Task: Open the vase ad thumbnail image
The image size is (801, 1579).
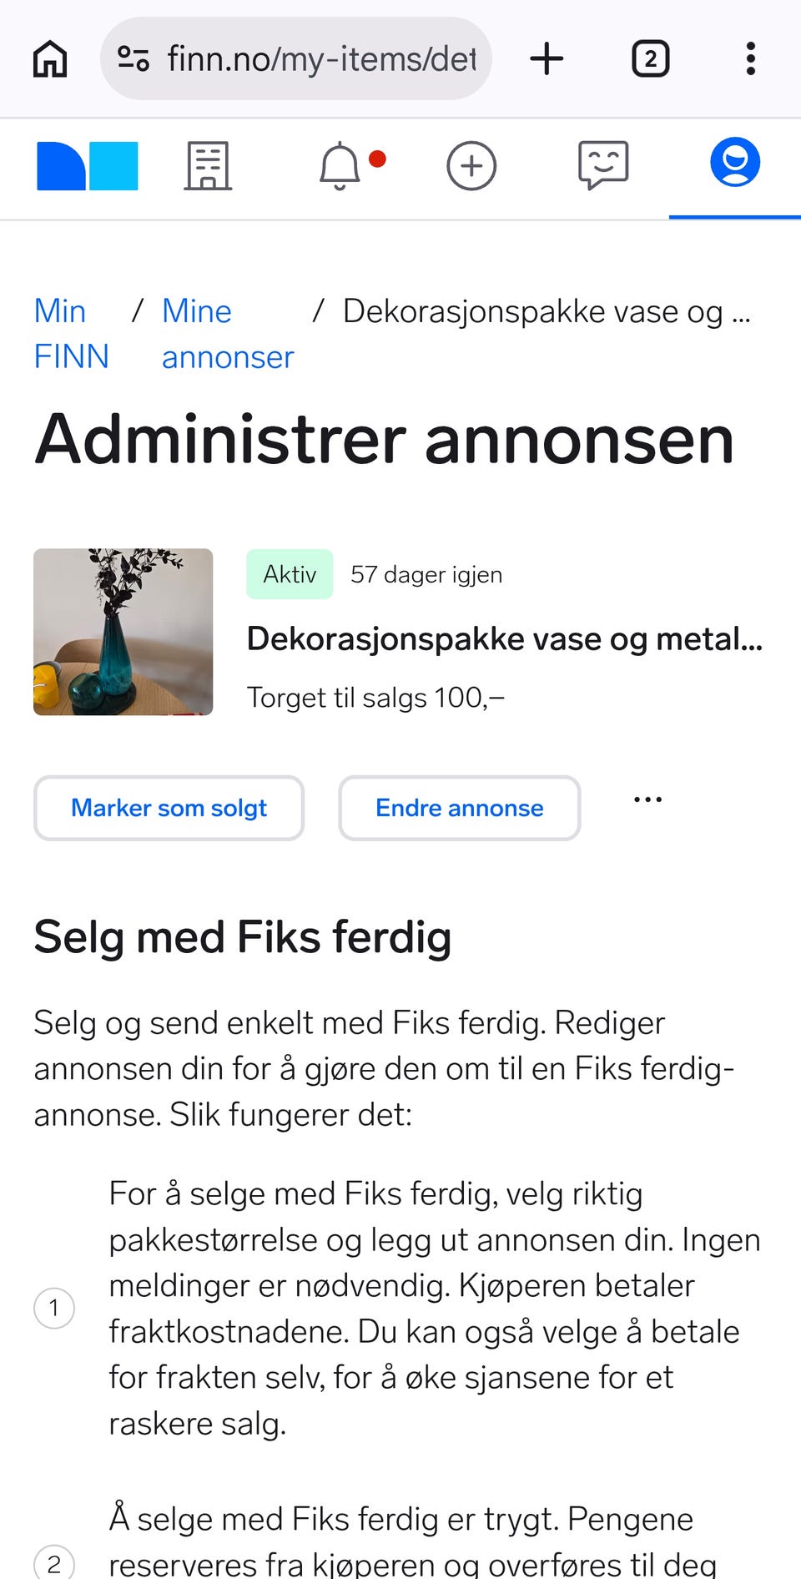Action: 123,632
